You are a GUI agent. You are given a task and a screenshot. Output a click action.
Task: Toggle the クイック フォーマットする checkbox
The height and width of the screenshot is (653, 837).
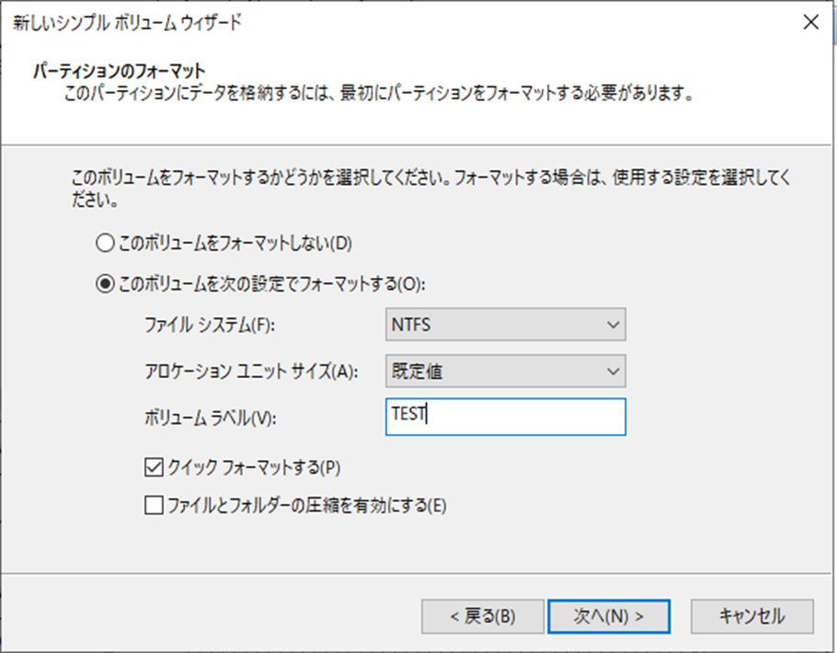click(x=154, y=467)
